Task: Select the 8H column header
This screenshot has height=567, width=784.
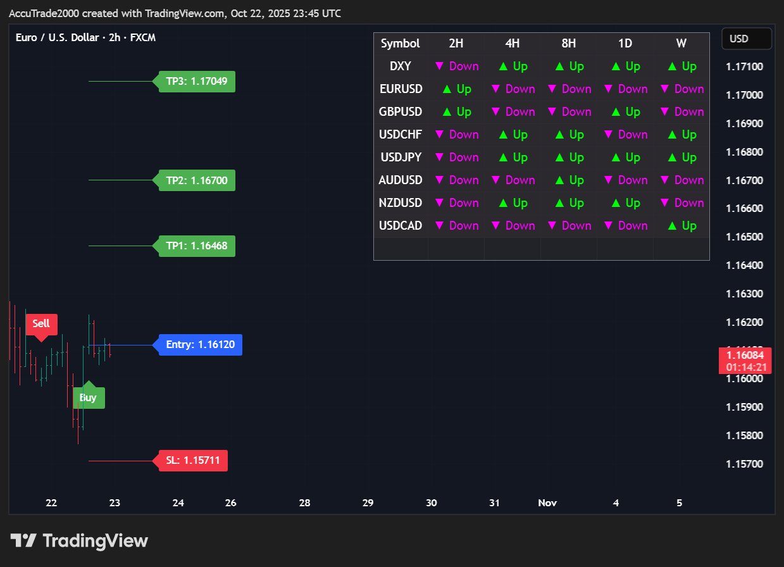Action: click(568, 44)
